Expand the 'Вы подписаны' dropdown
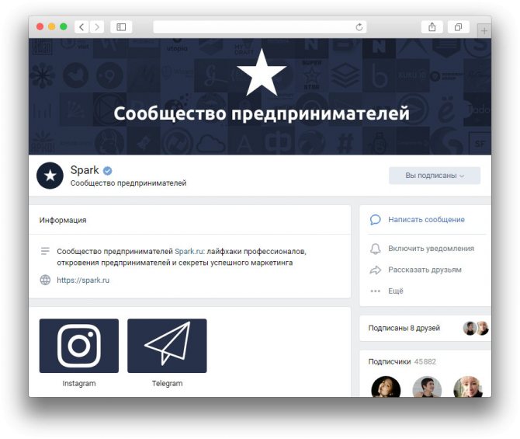 click(x=435, y=176)
